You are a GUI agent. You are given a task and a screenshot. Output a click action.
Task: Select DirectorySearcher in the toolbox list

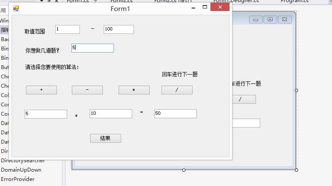(x=23, y=161)
